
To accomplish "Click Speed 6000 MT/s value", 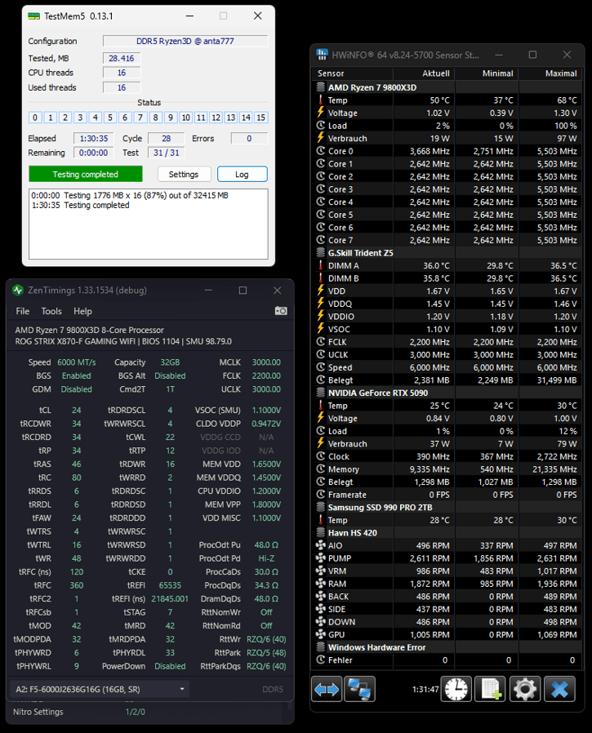I will click(x=76, y=362).
